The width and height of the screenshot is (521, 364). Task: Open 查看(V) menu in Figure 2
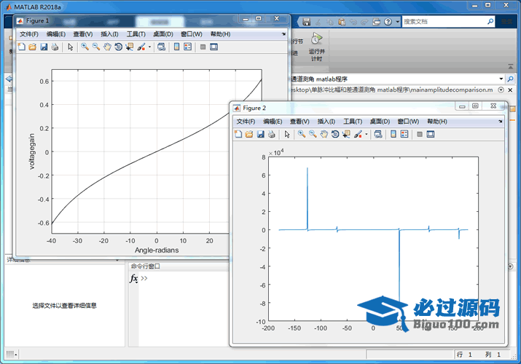299,122
